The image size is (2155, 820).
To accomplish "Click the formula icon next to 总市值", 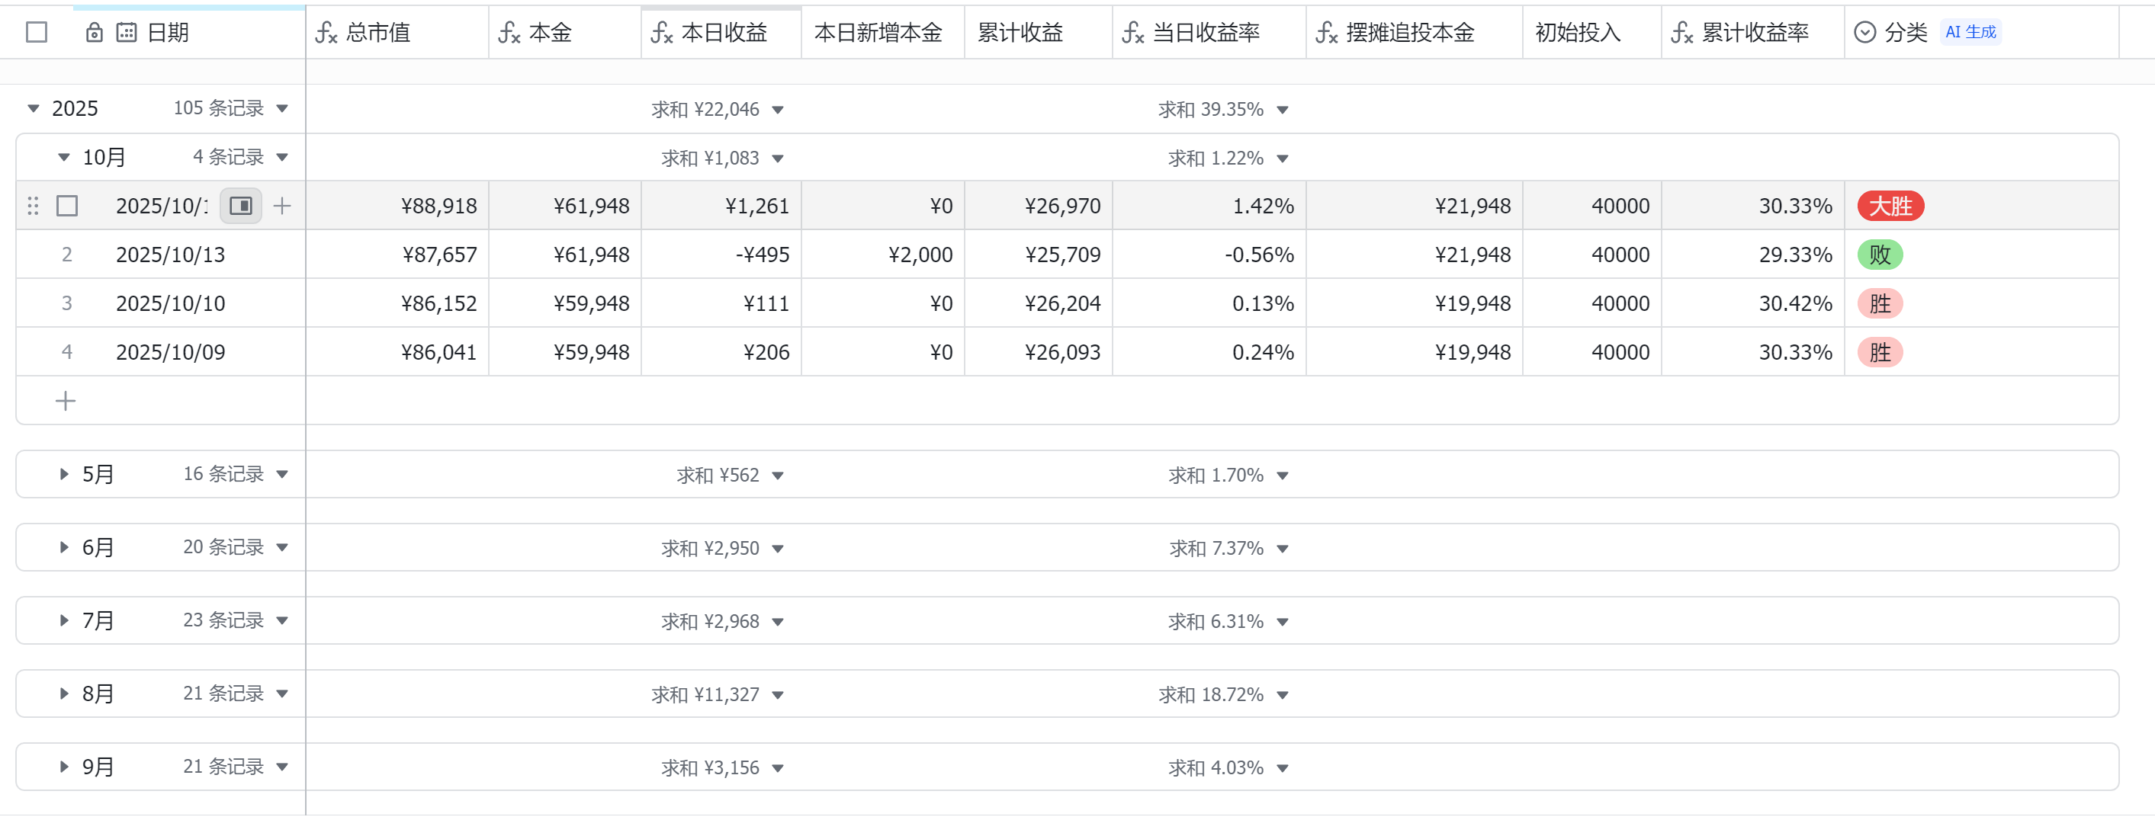I will 326,33.
